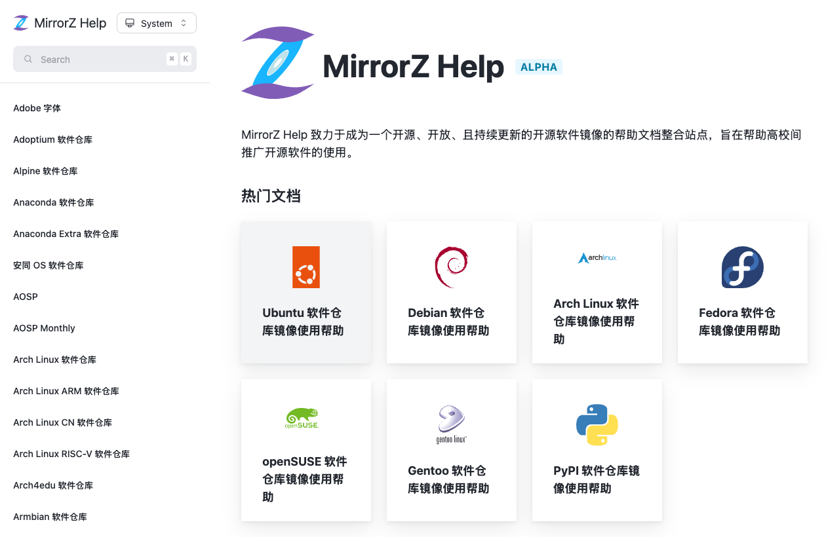
Task: Open Anaconda Extra 软件仓库 entry
Action: pos(66,234)
